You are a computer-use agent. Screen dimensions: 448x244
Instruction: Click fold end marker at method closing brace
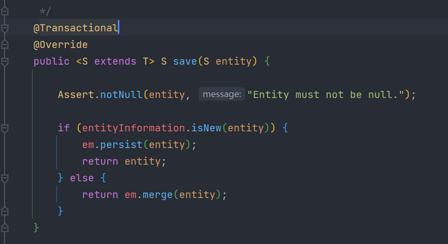(5, 228)
